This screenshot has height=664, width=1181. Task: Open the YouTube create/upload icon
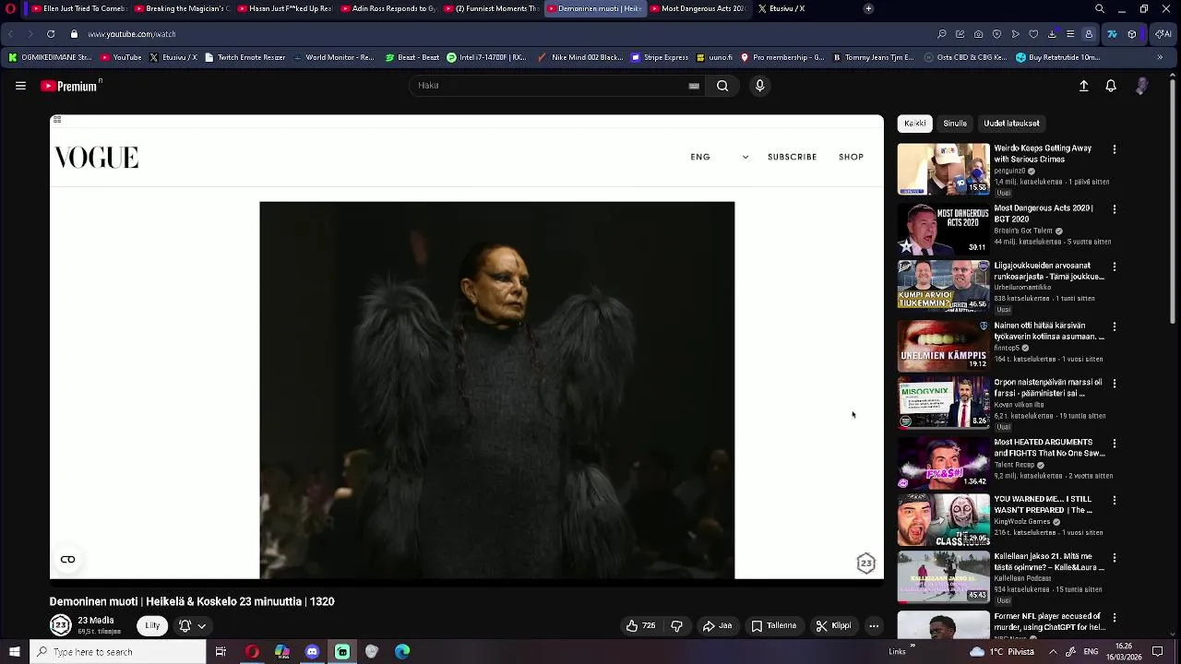click(1084, 86)
